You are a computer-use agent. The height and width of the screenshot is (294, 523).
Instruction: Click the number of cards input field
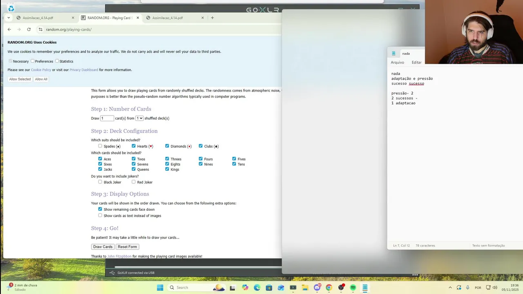[107, 118]
